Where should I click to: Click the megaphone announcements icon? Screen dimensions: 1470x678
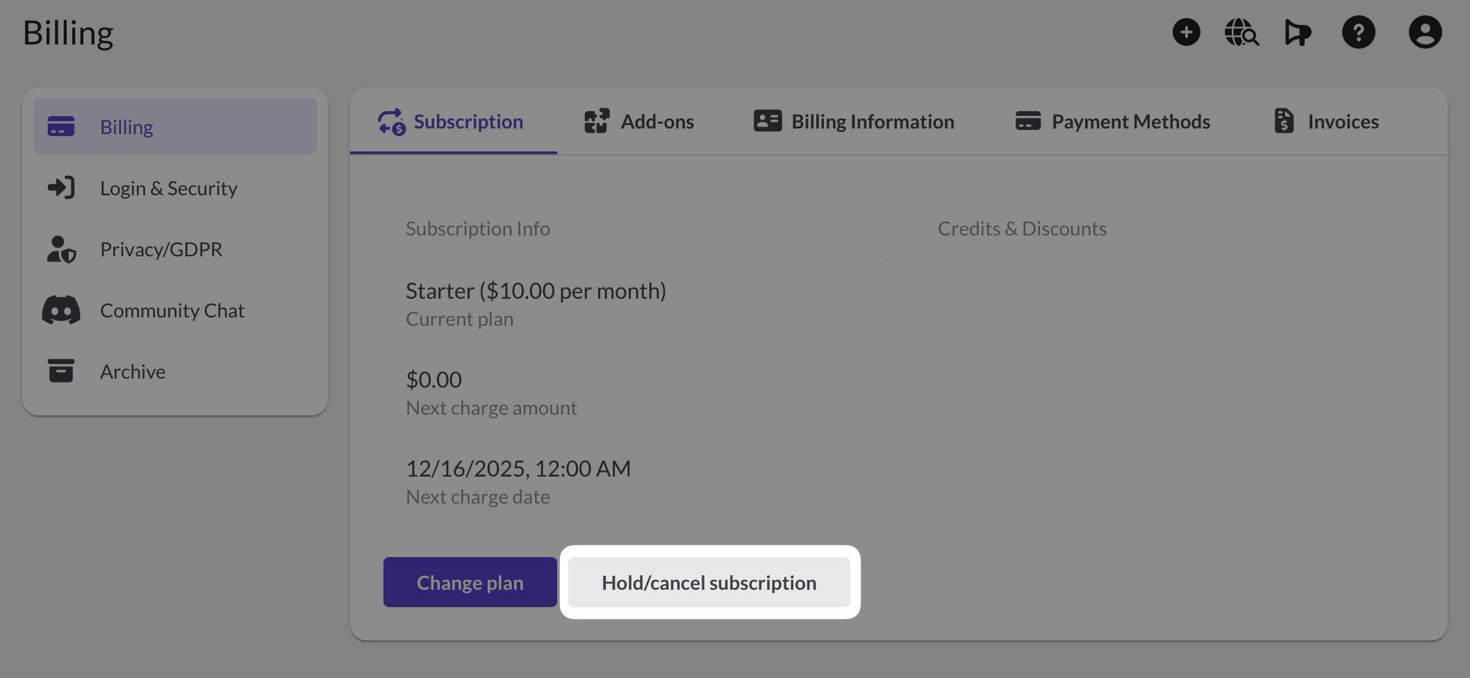click(1297, 32)
